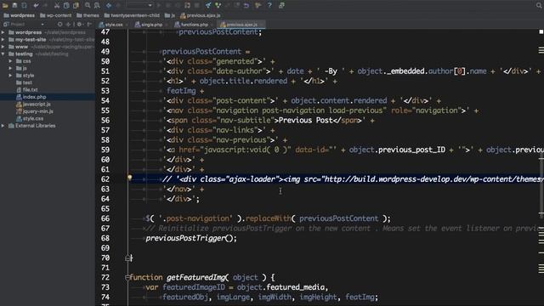The width and height of the screenshot is (544, 306).
Task: Click the Find magnifier icon
Action: tap(88, 5)
